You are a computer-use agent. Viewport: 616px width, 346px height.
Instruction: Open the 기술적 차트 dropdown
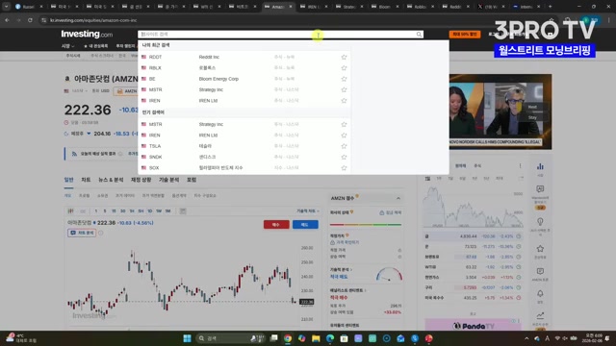point(308,211)
